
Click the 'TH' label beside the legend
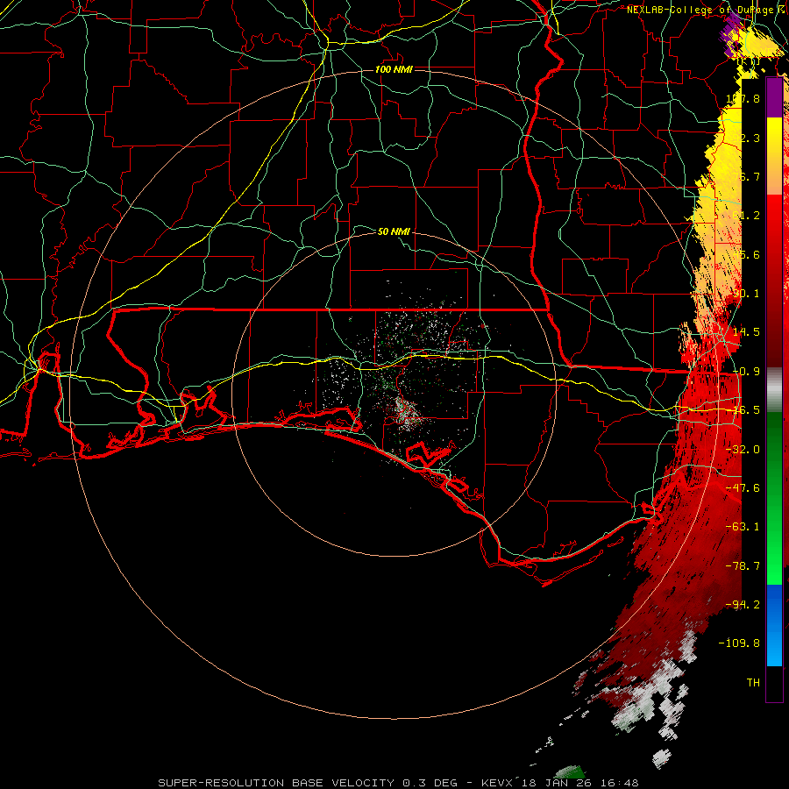[x=753, y=683]
